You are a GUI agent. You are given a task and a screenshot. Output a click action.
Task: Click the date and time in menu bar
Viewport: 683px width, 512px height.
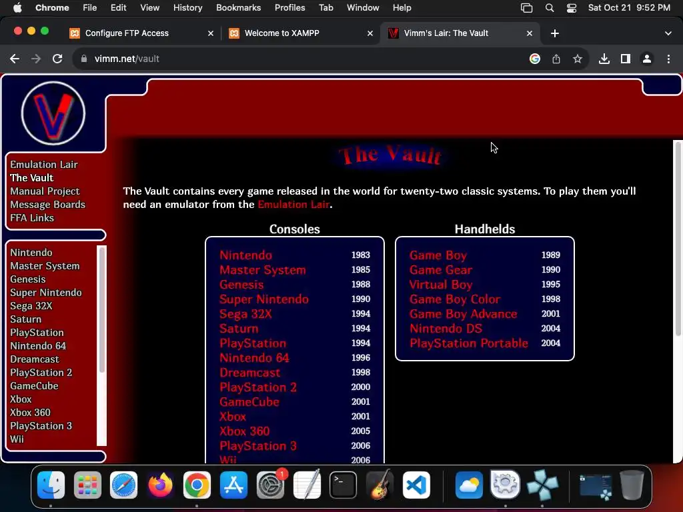(x=629, y=8)
